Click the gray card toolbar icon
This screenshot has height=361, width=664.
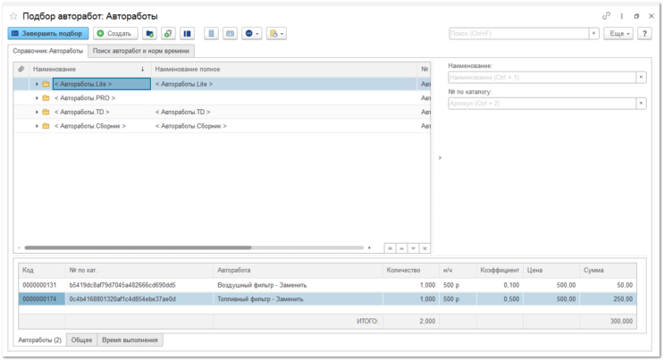(x=230, y=33)
